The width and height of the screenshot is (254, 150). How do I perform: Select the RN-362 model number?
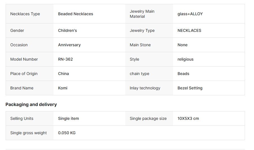pos(65,59)
